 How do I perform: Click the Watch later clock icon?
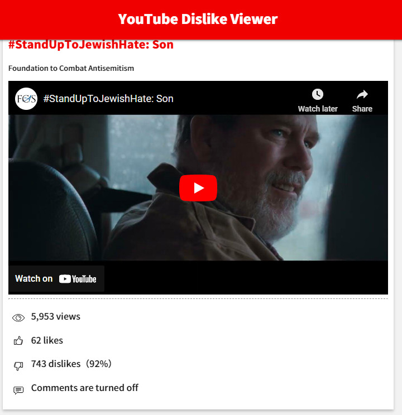click(318, 94)
